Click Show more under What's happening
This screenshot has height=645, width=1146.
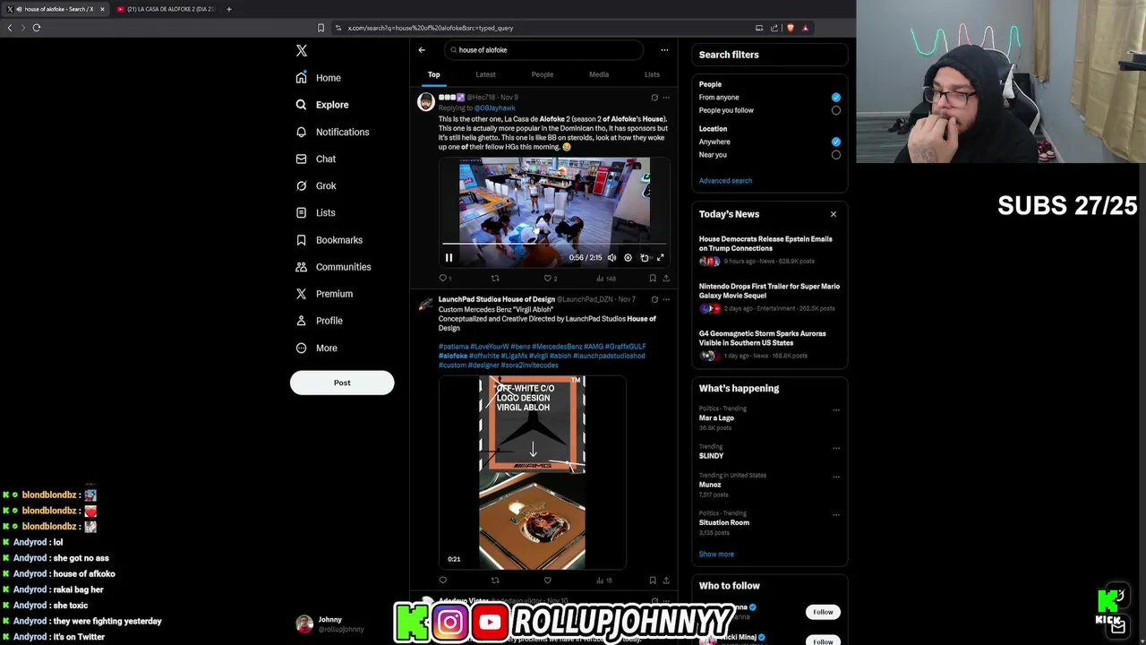[x=716, y=555]
